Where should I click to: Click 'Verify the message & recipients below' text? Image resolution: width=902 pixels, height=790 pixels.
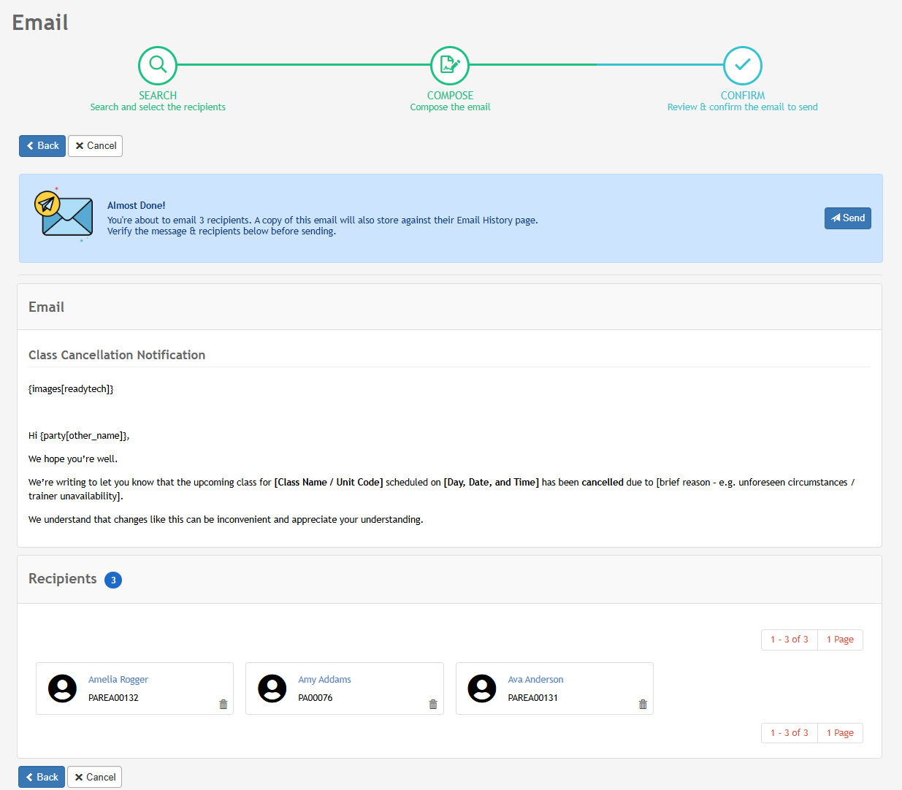[x=221, y=231]
